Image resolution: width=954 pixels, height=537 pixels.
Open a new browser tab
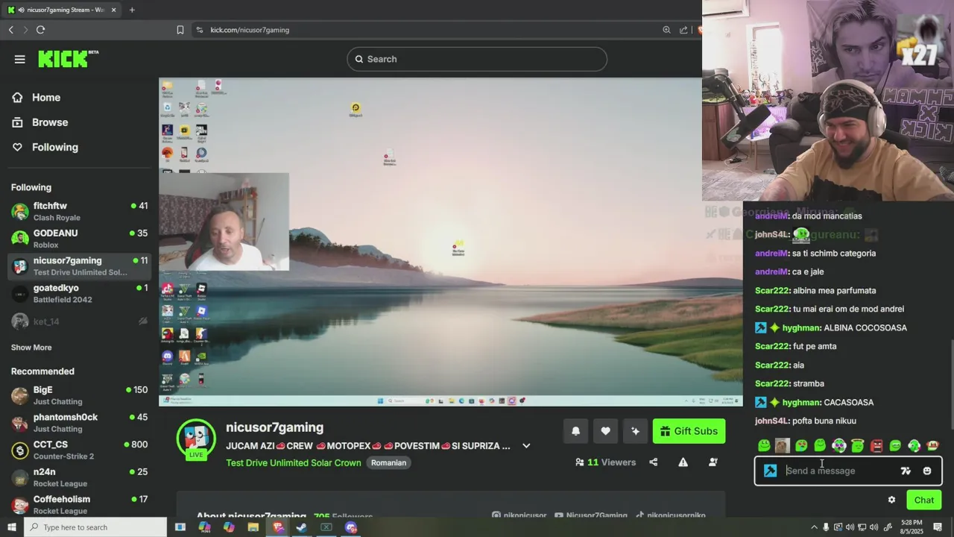[x=132, y=10]
